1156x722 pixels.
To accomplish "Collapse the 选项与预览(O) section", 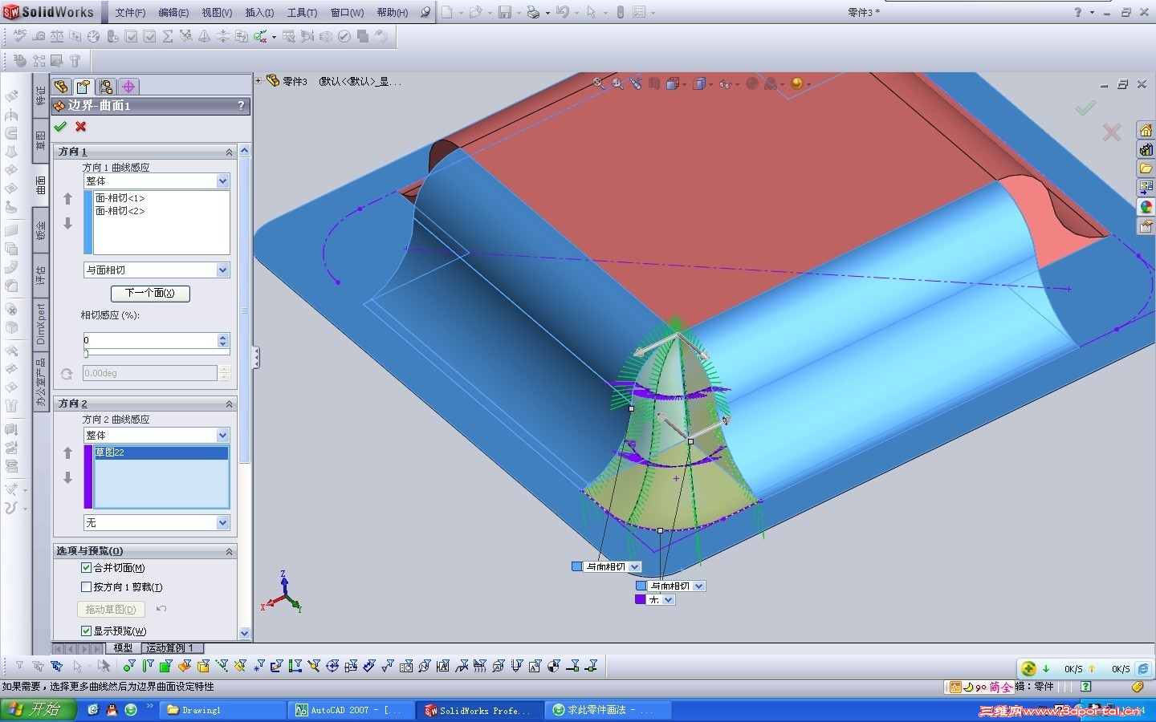I will pos(229,551).
